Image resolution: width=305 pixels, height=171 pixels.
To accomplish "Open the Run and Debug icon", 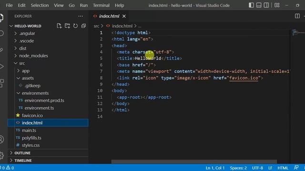I will pos(1,66).
